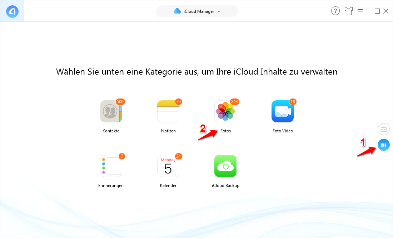Open the Erinnerungen reminders icon

111,166
